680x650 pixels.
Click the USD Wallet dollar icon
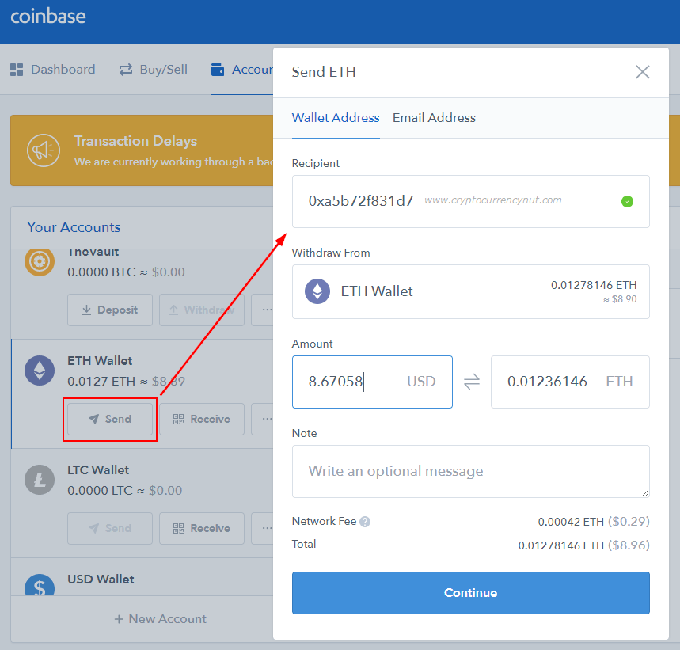point(40,585)
